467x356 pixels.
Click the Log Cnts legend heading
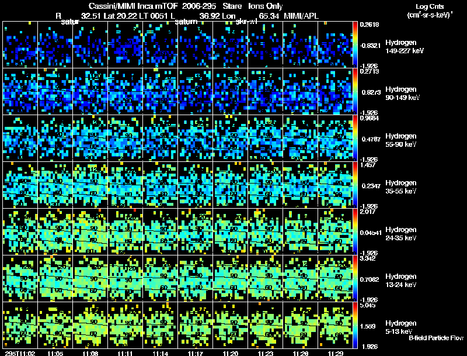coord(430,6)
